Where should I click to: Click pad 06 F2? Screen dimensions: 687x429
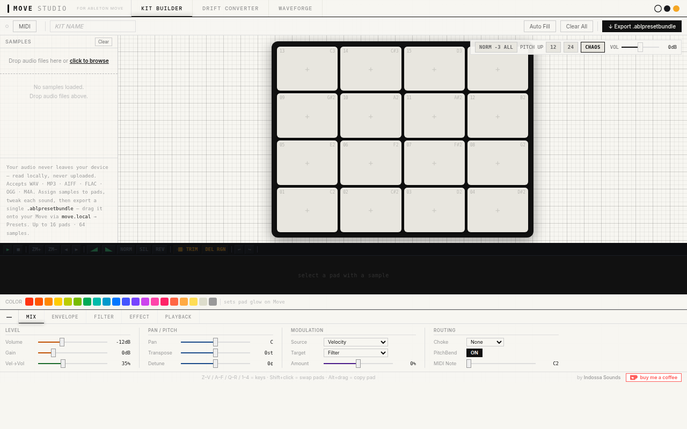coord(371,163)
